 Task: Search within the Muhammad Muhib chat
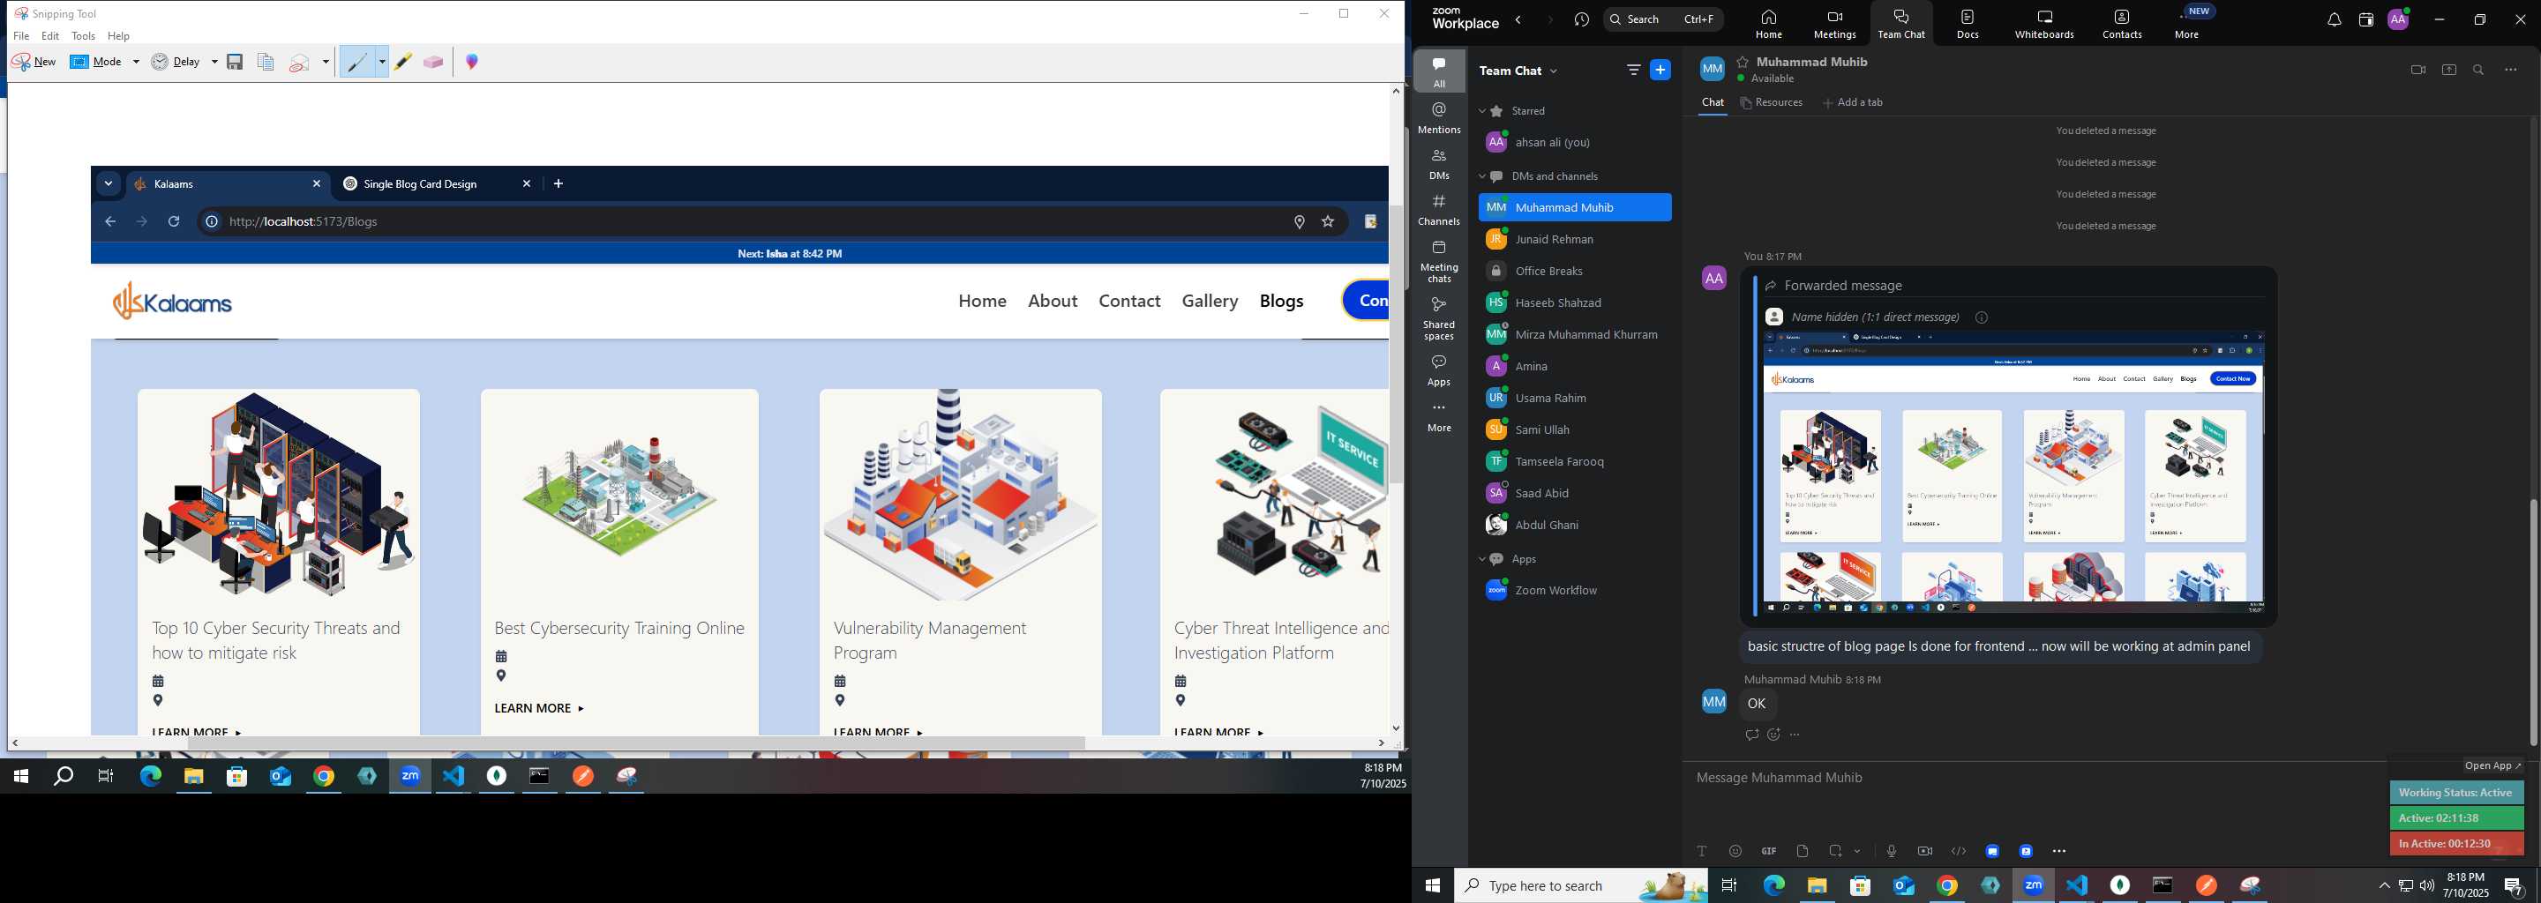[2479, 70]
